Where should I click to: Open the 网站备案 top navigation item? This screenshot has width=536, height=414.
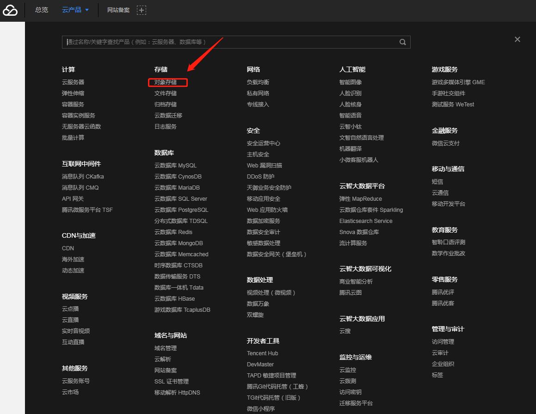[x=118, y=10]
